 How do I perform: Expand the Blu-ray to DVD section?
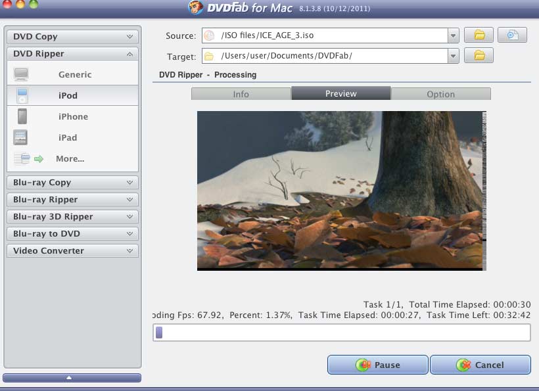[72, 234]
